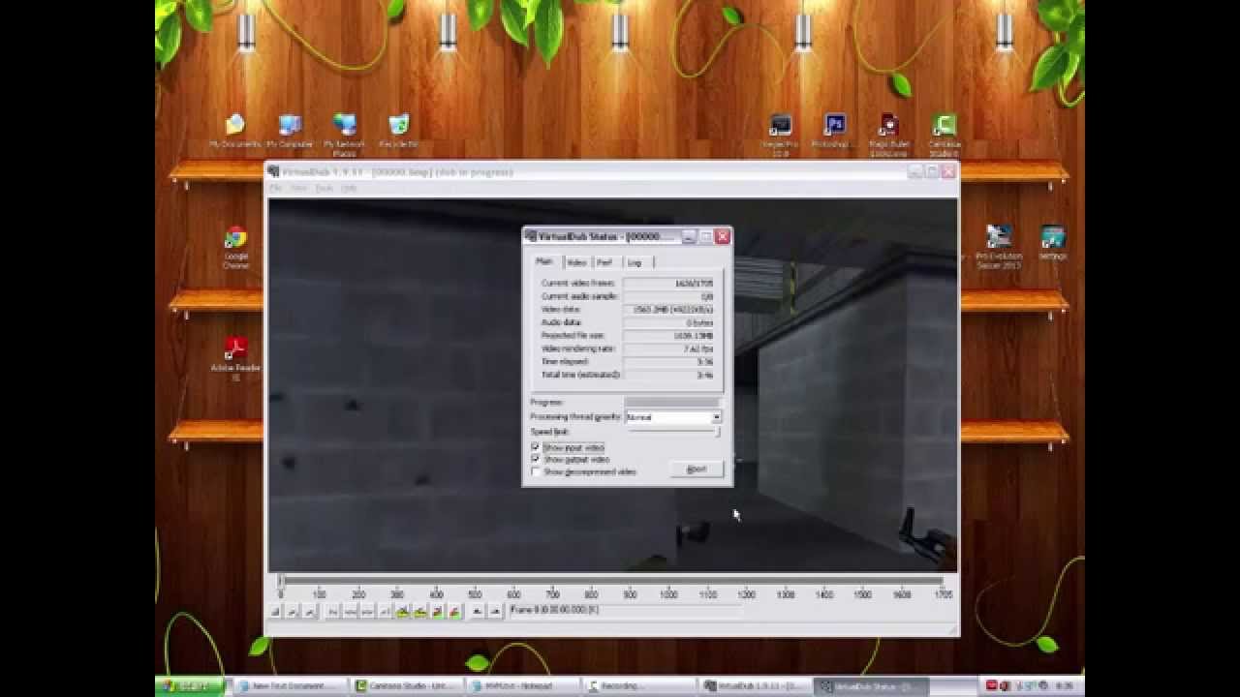Select the My Documents desktop icon

click(x=235, y=132)
